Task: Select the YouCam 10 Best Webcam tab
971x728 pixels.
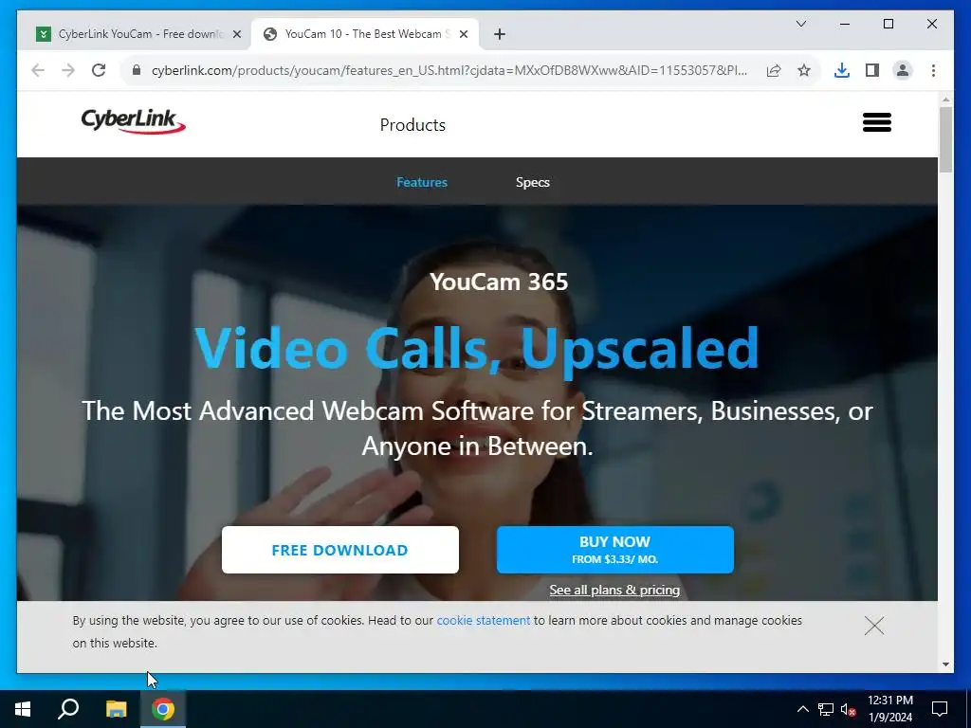Action: [365, 34]
